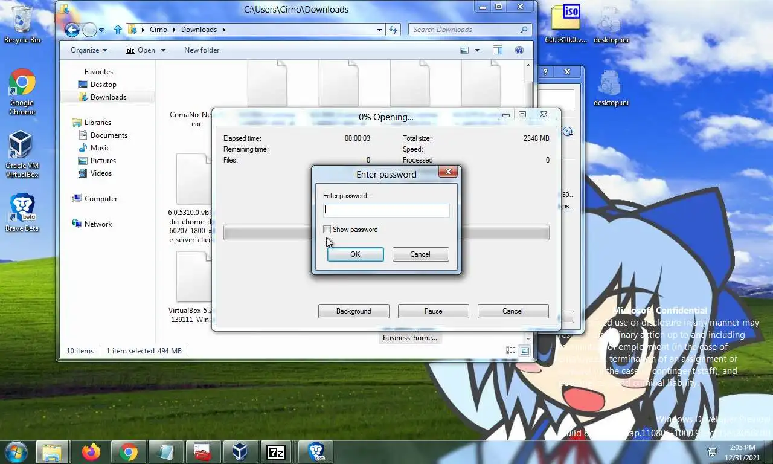Launch Firefox from the taskbar
773x464 pixels.
(91, 452)
